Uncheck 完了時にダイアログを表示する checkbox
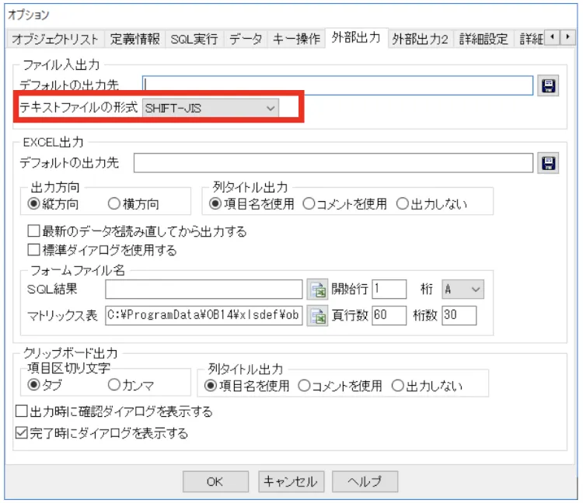The width and height of the screenshot is (583, 503). [x=102, y=433]
